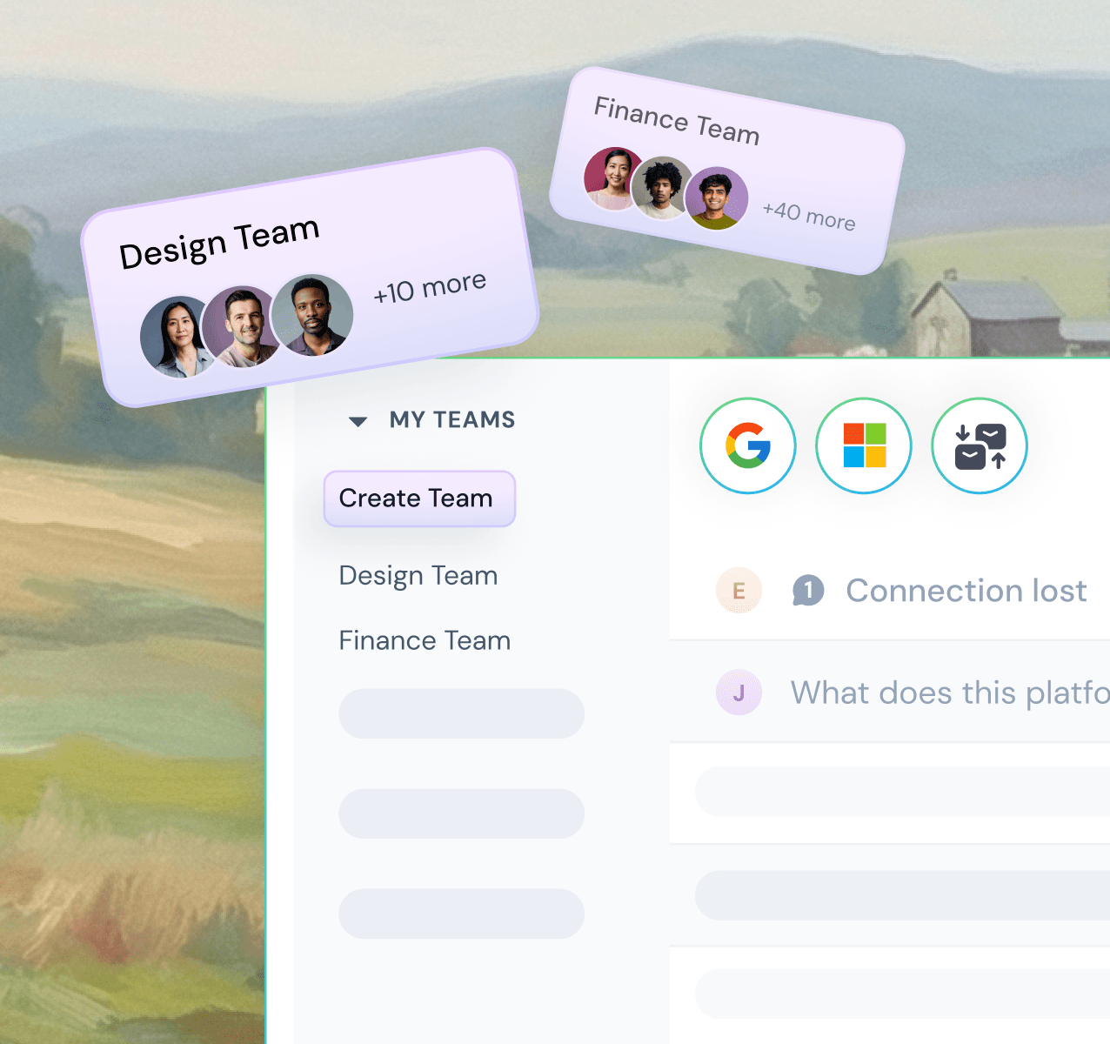1110x1044 pixels.
Task: Click the bearded man's avatar in Design Team card
Action: [243, 326]
